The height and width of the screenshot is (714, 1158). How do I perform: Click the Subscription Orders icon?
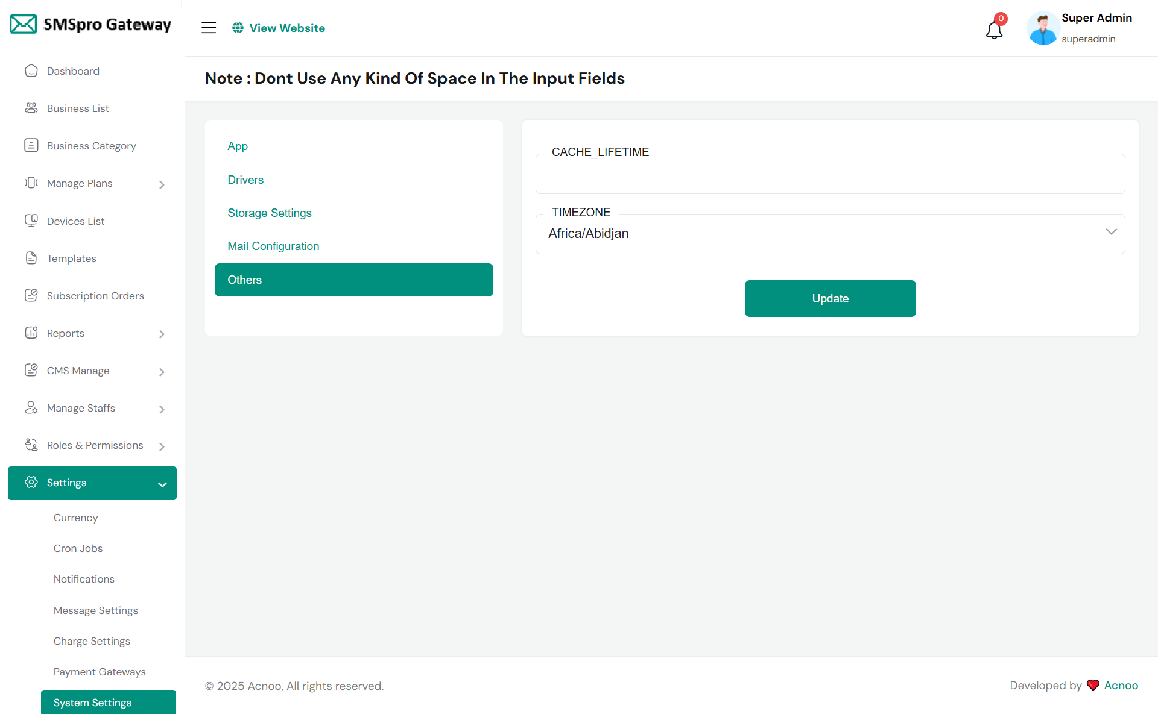coord(31,295)
